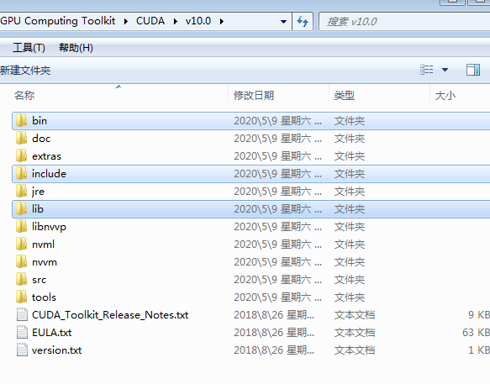
Task: Select the src folder icon
Action: click(21, 279)
